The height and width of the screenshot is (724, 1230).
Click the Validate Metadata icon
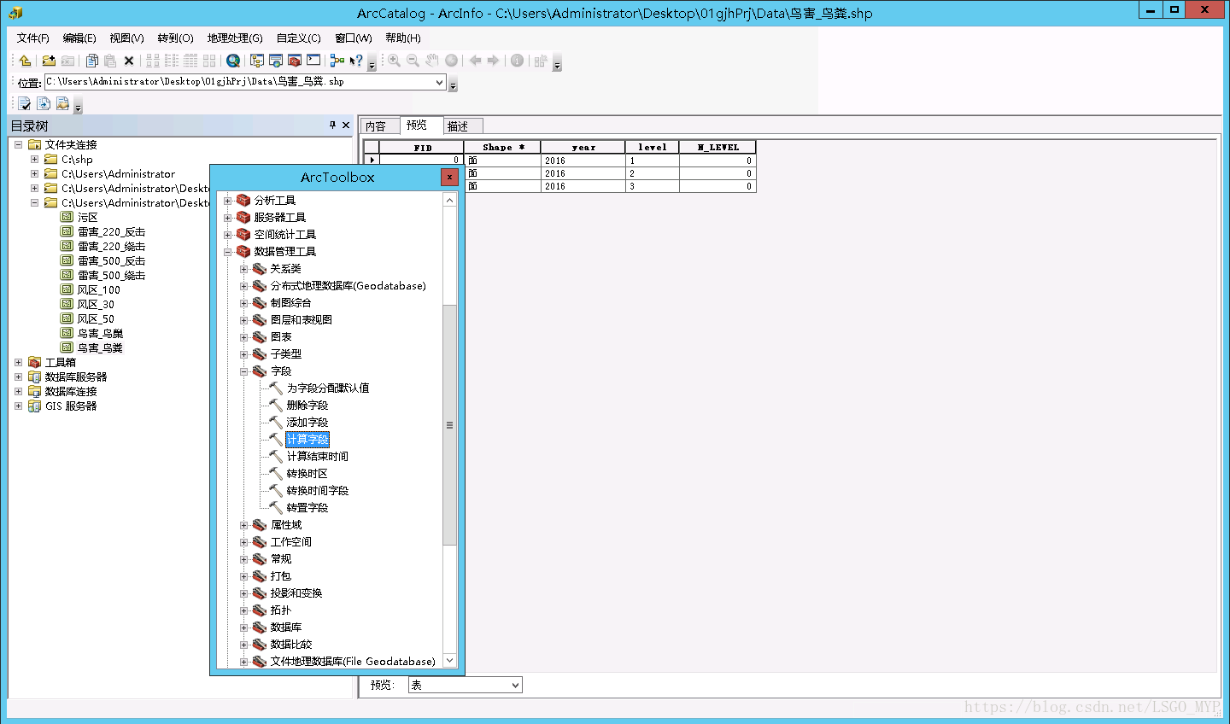pos(25,103)
